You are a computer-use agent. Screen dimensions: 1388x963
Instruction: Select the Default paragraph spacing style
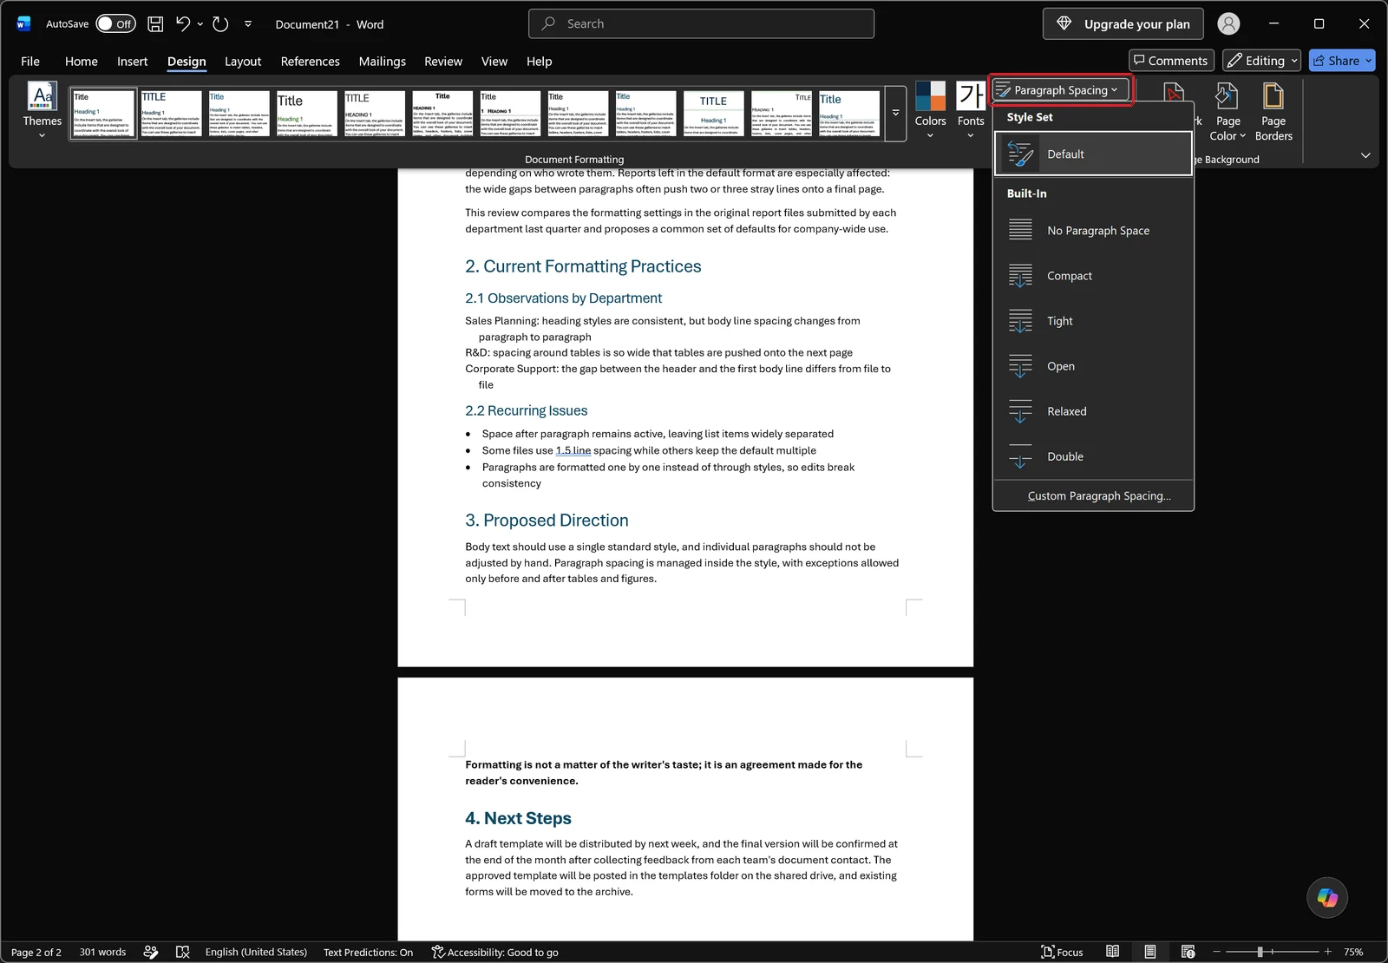click(x=1093, y=154)
